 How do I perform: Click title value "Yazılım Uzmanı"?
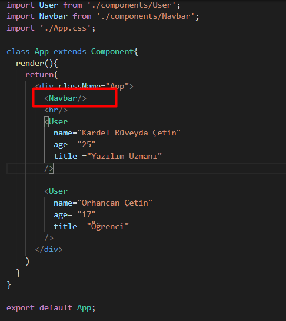click(124, 157)
